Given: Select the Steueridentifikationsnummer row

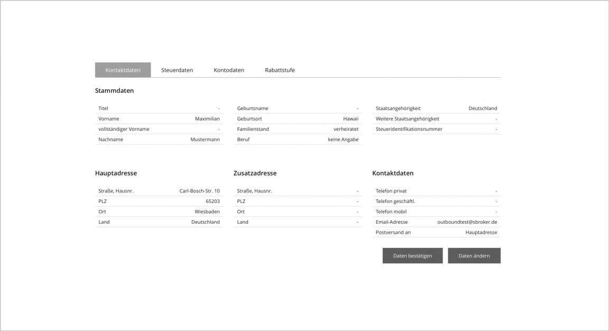Looking at the screenshot, I should click(436, 129).
